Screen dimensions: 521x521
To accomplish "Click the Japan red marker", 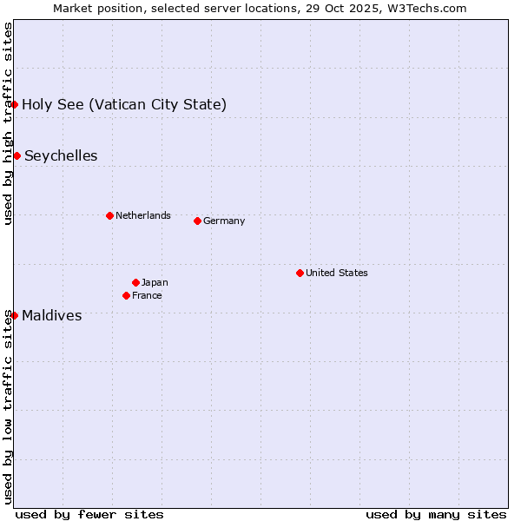I will click(135, 282).
